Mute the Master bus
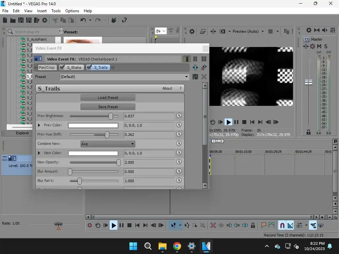The height and width of the screenshot is (254, 339). [x=319, y=46]
